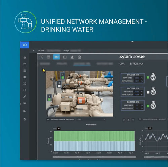Click the white line plot in the right chart

tap(156, 137)
